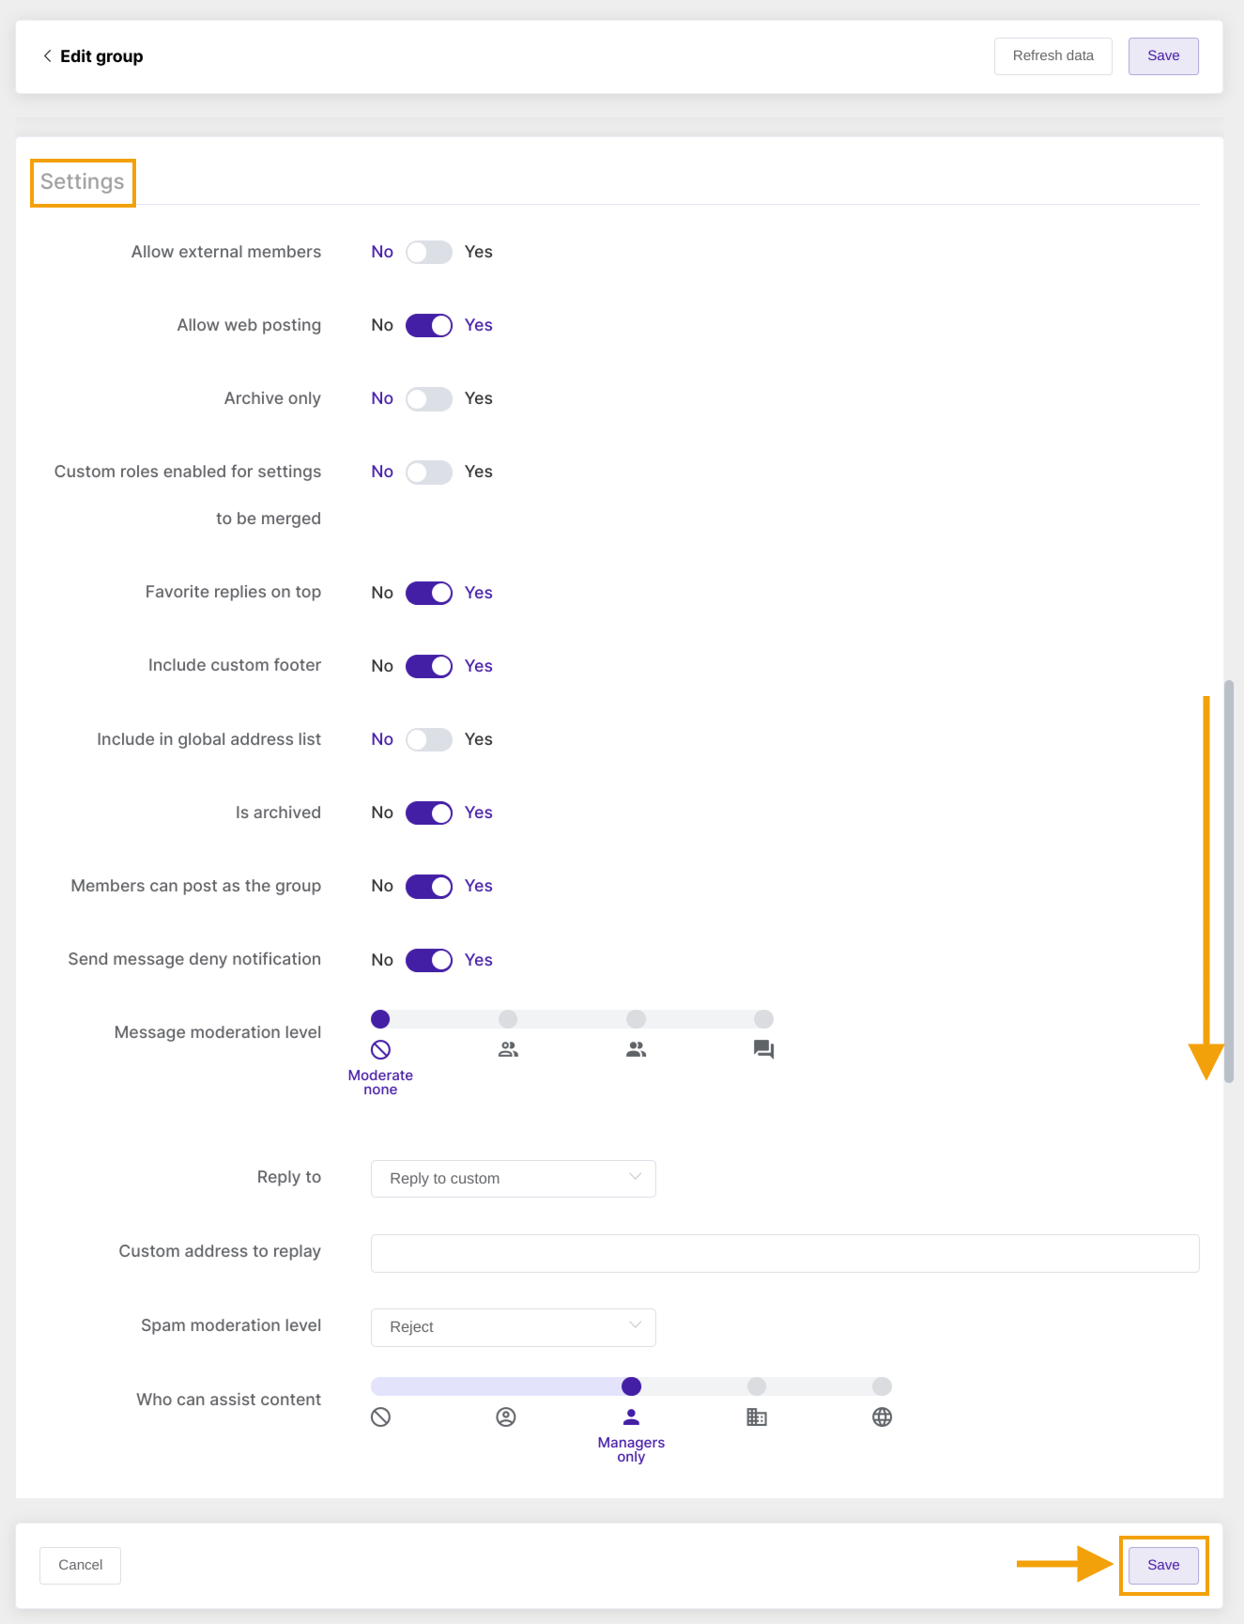Select the Moderate none icon

coord(380,1049)
